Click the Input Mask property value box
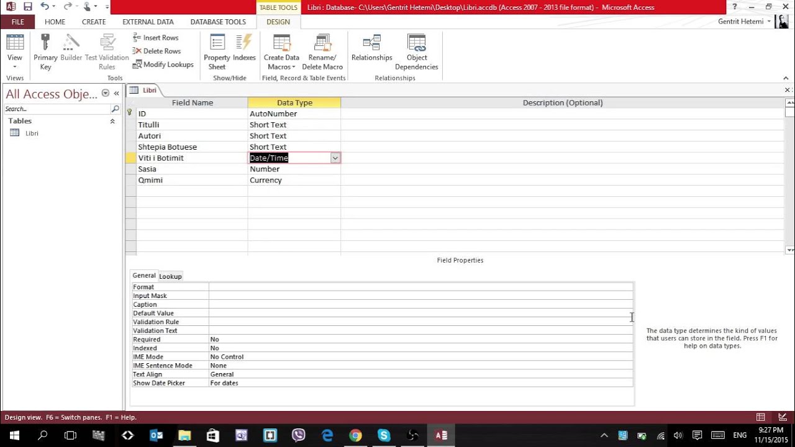The height and width of the screenshot is (447, 795). pos(420,296)
